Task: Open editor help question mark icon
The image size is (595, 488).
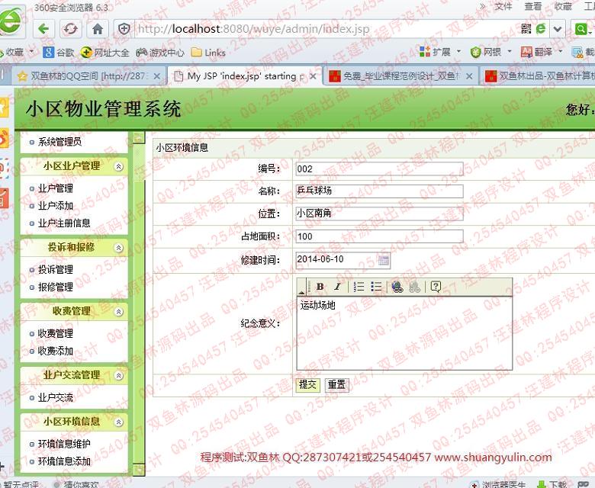Action: point(436,287)
